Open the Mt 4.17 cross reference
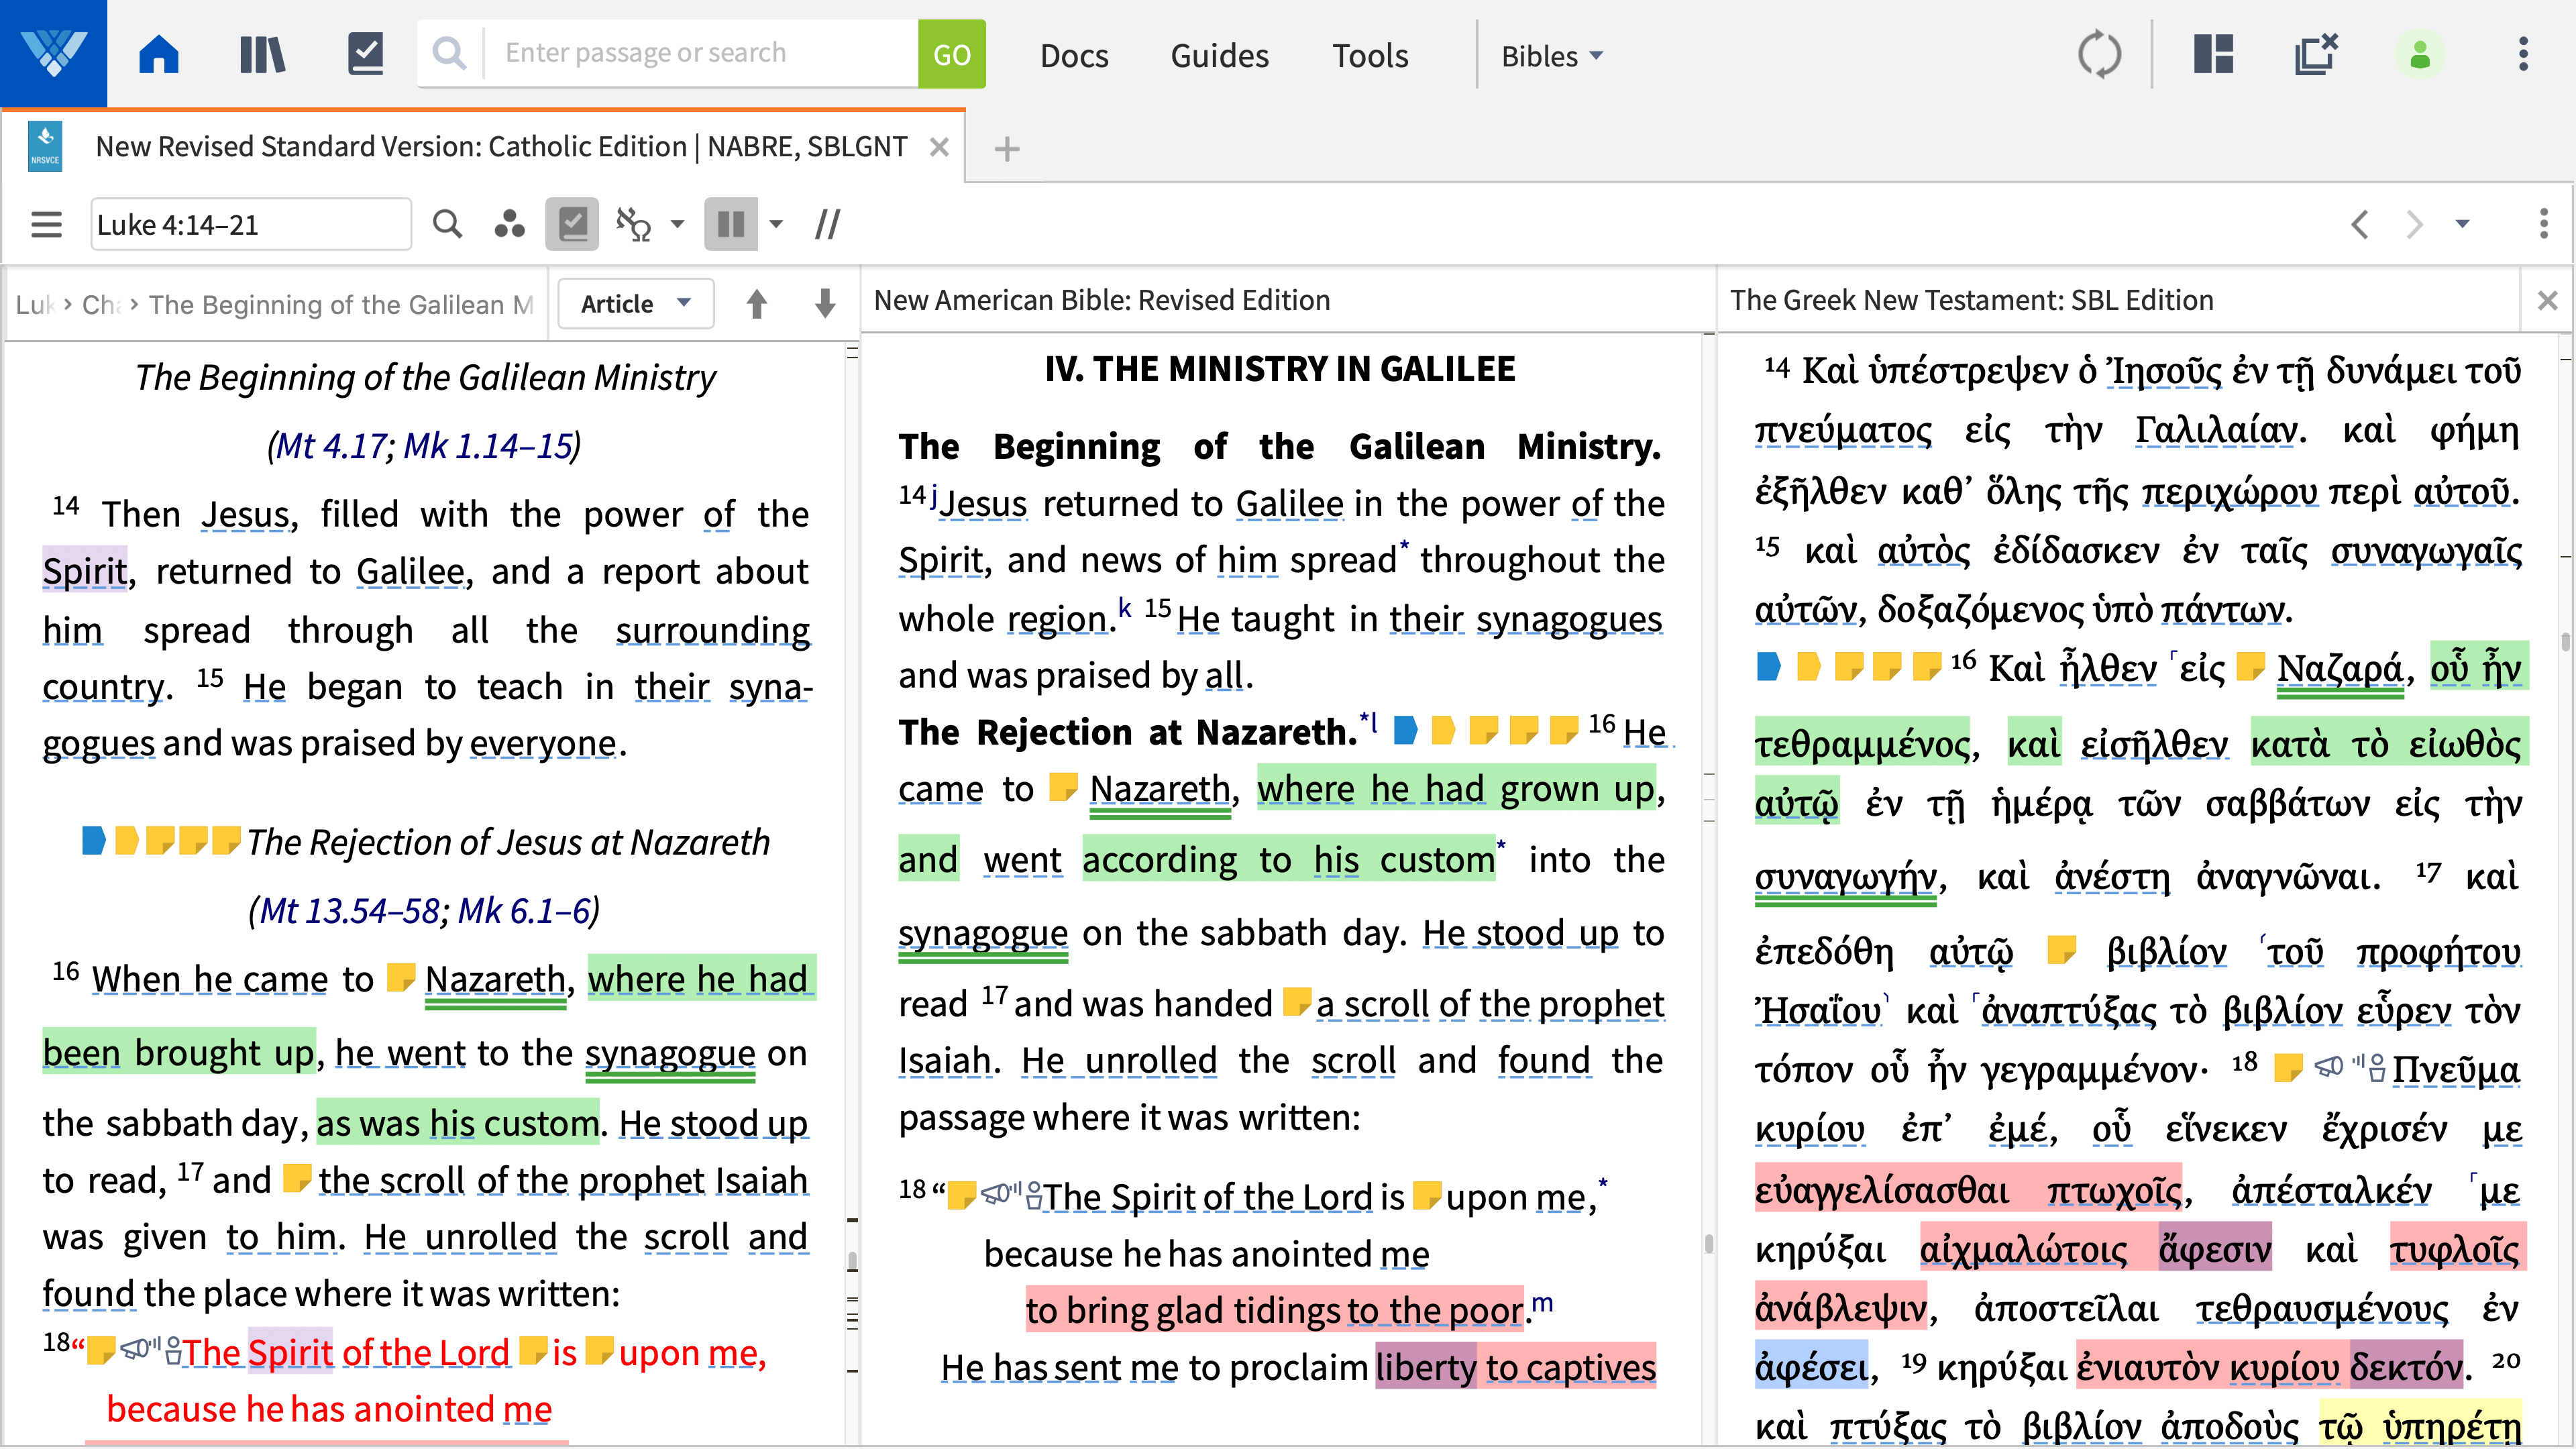2576x1449 pixels. (332, 445)
